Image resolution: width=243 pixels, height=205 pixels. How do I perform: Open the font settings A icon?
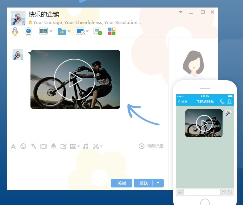point(13,146)
